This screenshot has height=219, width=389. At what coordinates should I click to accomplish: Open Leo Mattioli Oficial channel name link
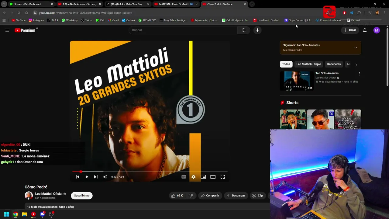tap(49, 194)
